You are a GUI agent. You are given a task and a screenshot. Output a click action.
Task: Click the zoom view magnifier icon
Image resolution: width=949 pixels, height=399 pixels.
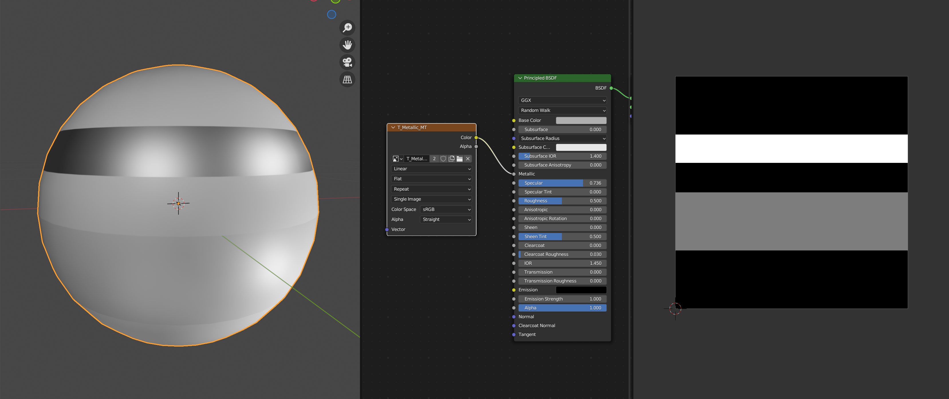pyautogui.click(x=347, y=27)
